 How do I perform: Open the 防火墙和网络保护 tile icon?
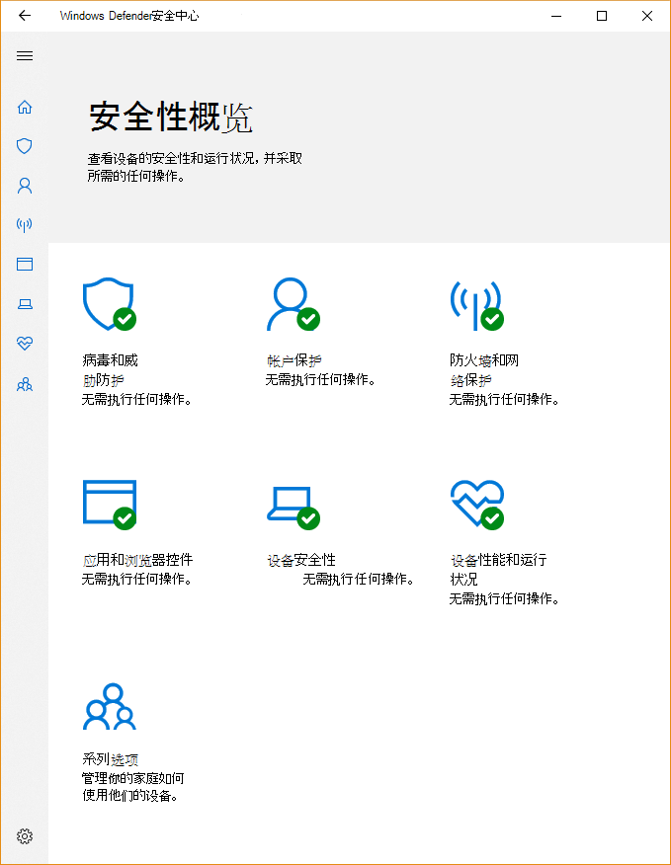click(476, 304)
